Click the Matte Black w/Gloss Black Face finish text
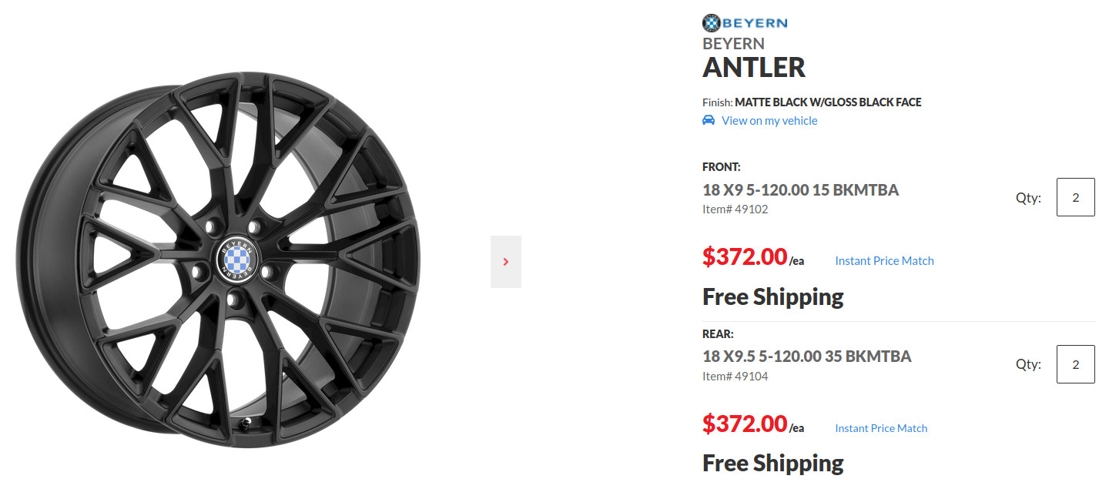 click(x=828, y=102)
